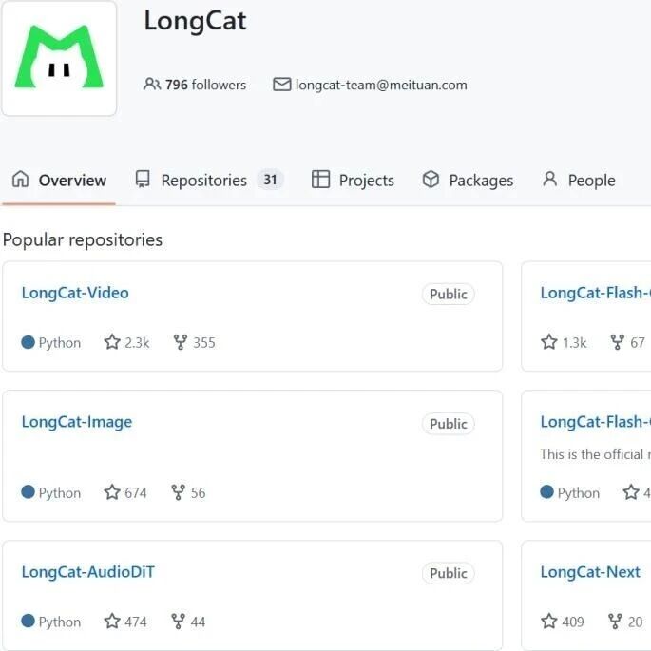The width and height of the screenshot is (651, 651).
Task: Click the Projects table icon
Action: (x=320, y=180)
